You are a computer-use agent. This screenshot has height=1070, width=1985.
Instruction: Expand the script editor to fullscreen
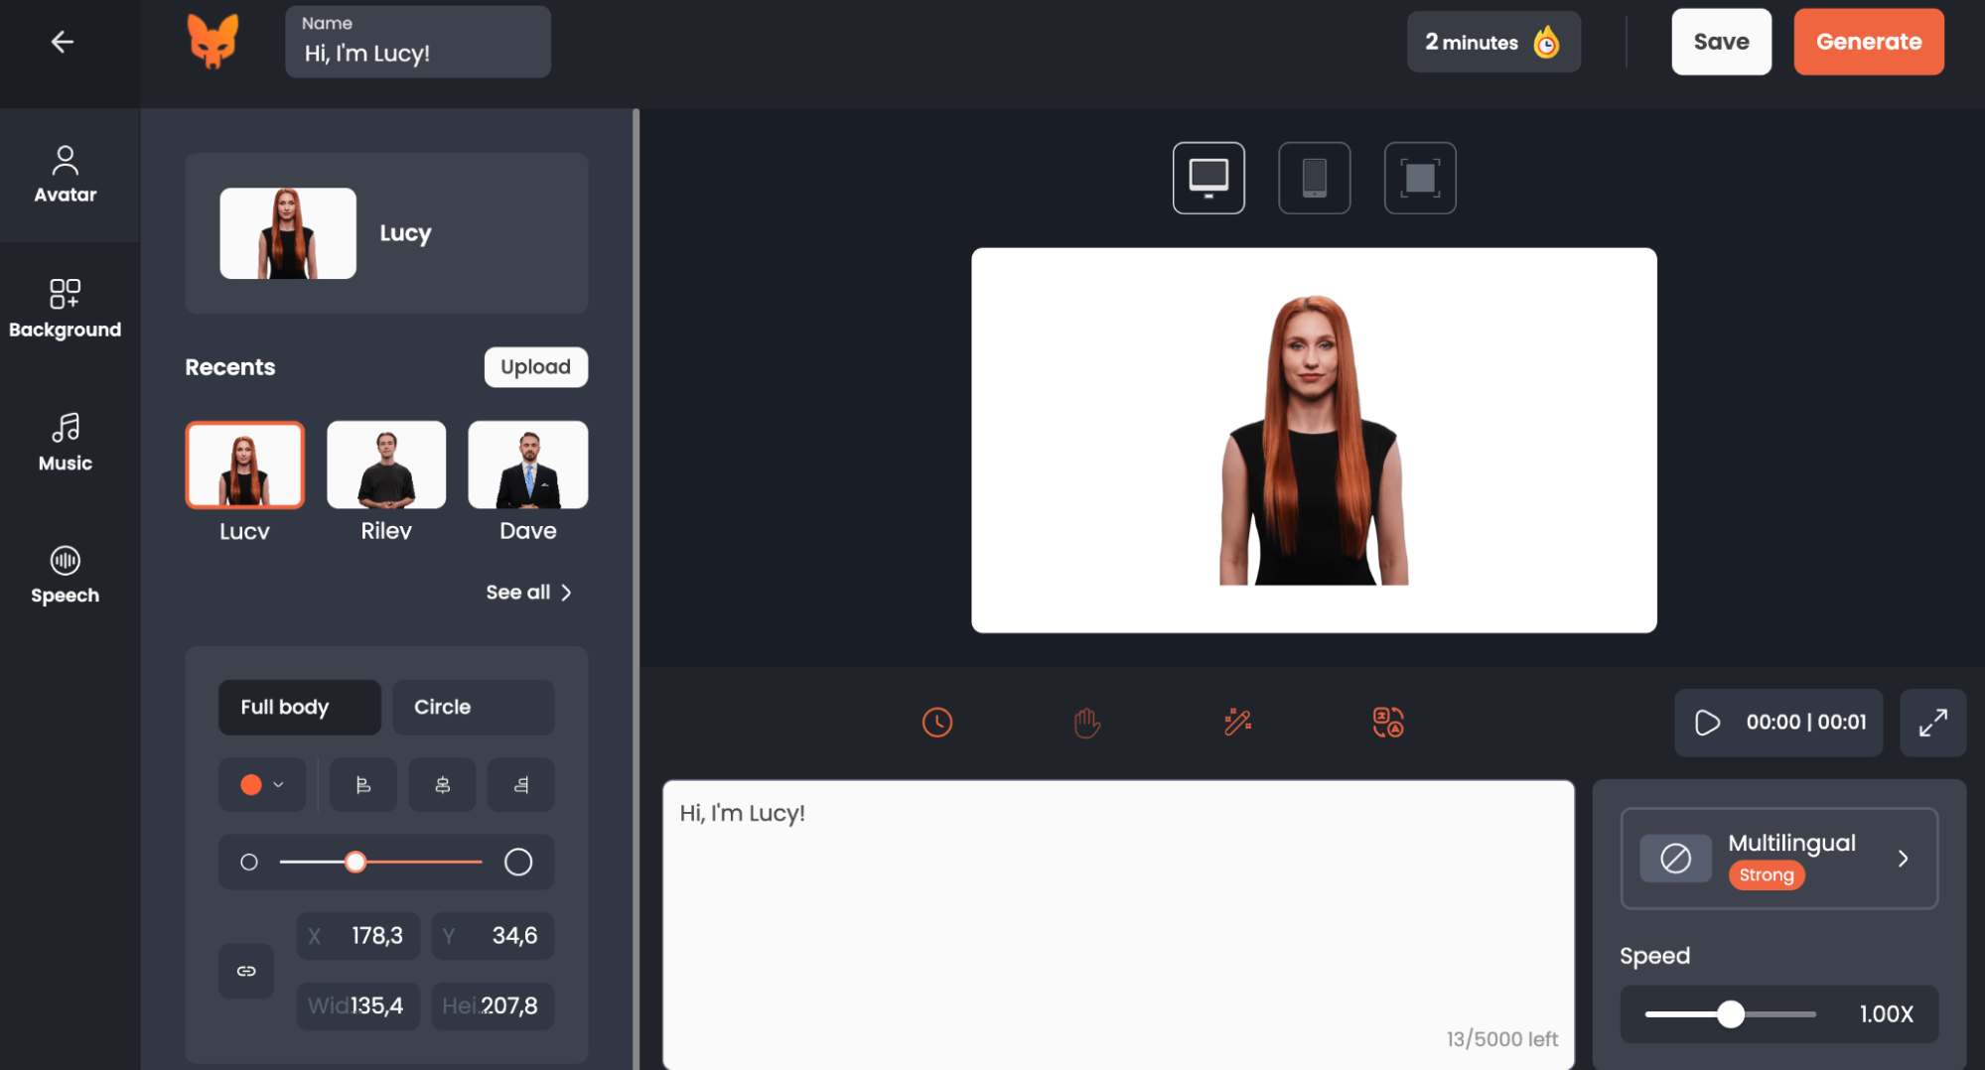(x=1932, y=723)
